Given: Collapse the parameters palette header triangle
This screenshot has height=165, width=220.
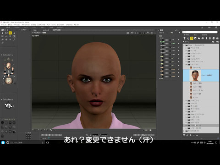Looking at the screenshot, I should point(159,30).
